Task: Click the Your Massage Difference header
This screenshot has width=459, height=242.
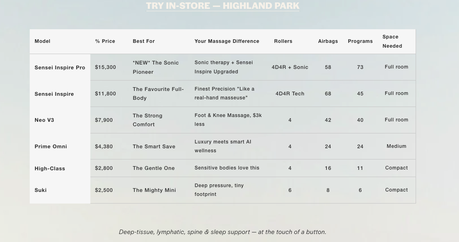Action: click(227, 41)
